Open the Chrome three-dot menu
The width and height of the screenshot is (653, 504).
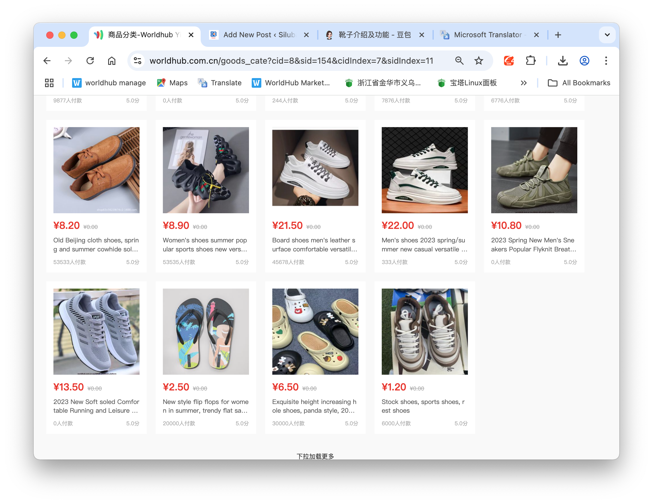tap(606, 61)
